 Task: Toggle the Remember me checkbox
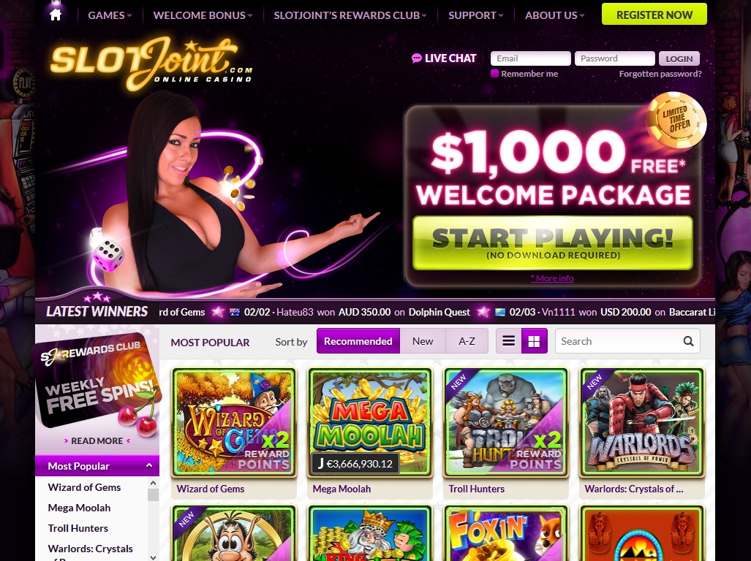(x=495, y=74)
